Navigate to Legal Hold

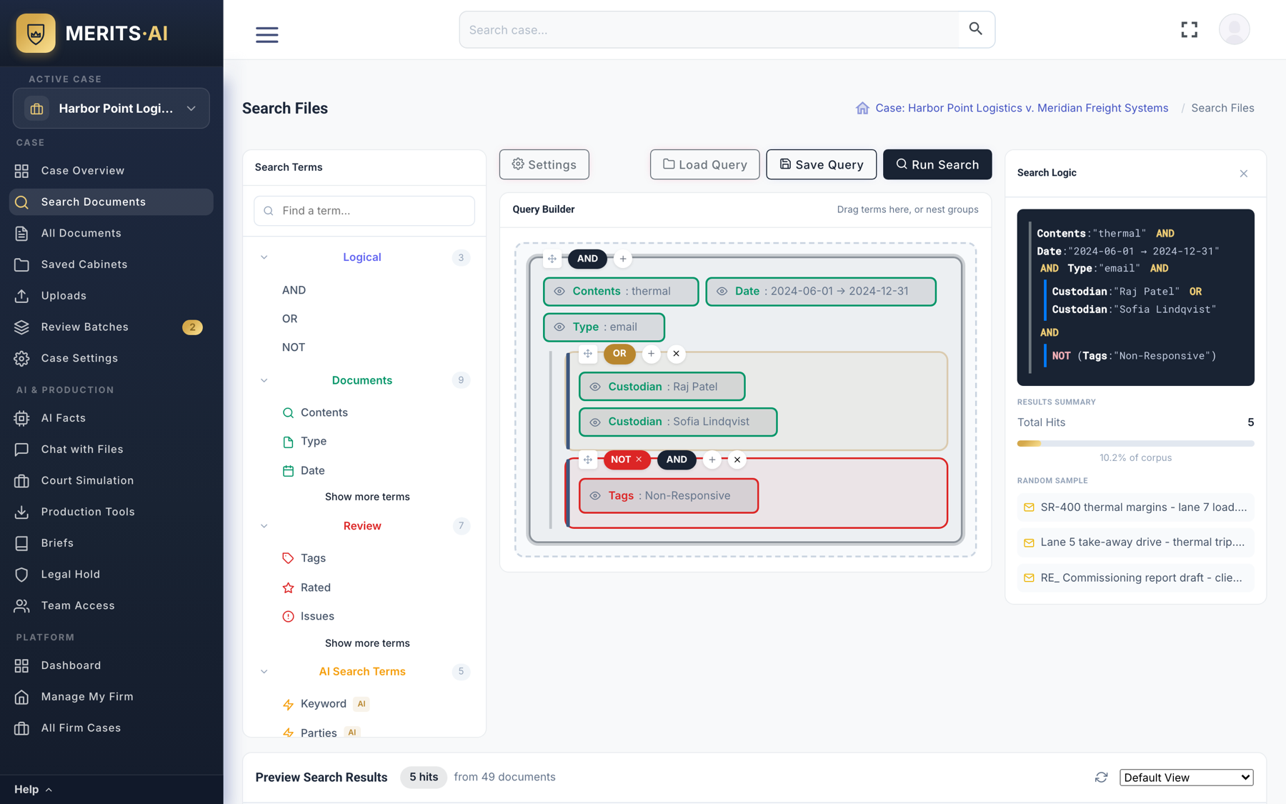111,575
